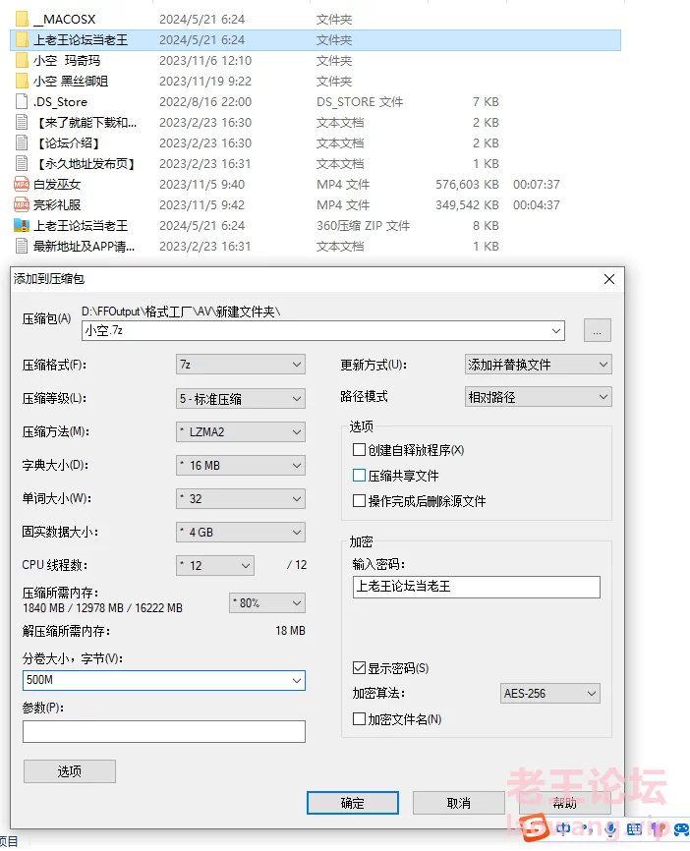The width and height of the screenshot is (690, 851).
Task: Select the 亮彩礼服 MP4 file icon
Action: pyautogui.click(x=22, y=205)
